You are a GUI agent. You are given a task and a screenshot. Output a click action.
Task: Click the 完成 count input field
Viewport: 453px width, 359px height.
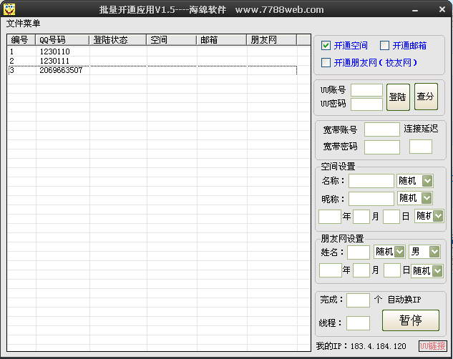(x=358, y=300)
